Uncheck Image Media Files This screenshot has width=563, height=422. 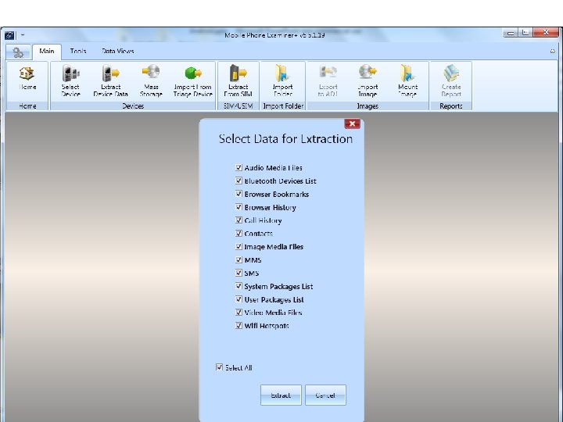238,246
